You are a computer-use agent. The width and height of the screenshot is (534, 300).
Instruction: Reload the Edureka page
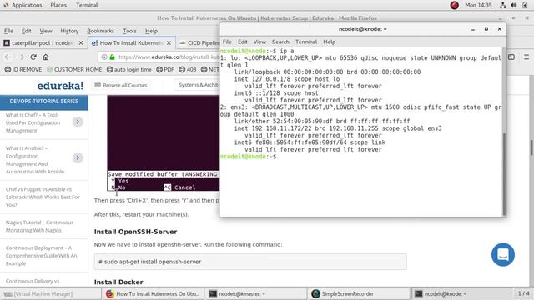click(33, 57)
